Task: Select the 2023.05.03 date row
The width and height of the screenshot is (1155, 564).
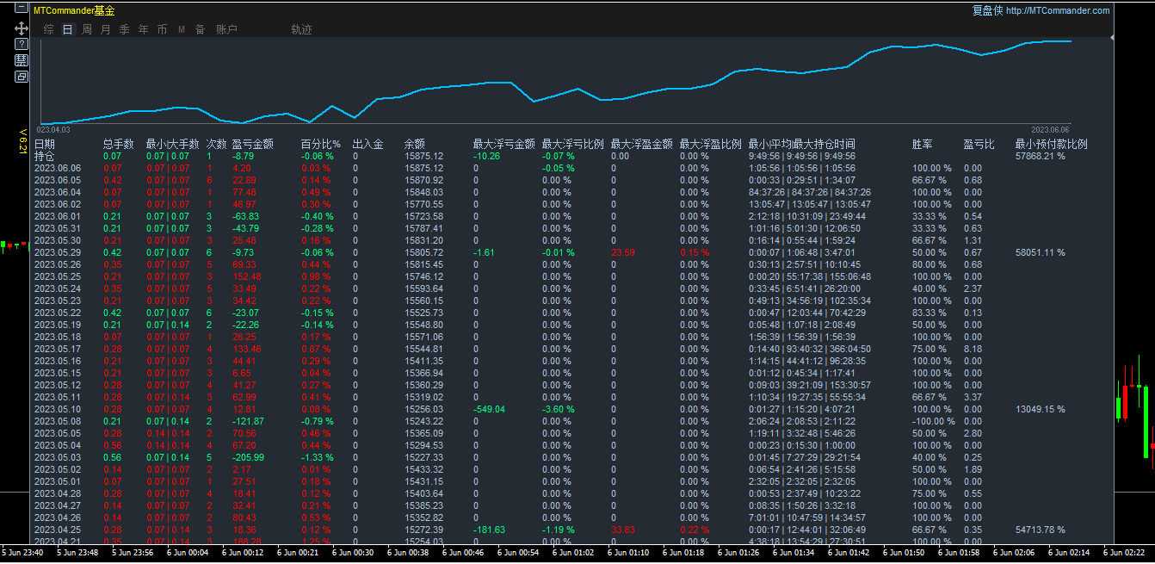Action: (58, 458)
